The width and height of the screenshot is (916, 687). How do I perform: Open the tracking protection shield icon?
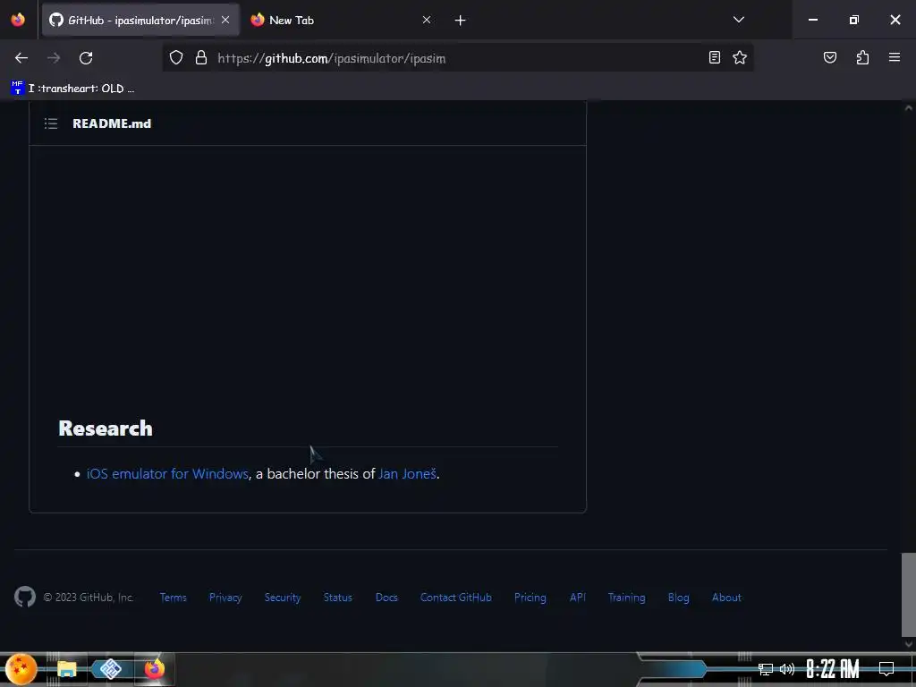coord(176,58)
